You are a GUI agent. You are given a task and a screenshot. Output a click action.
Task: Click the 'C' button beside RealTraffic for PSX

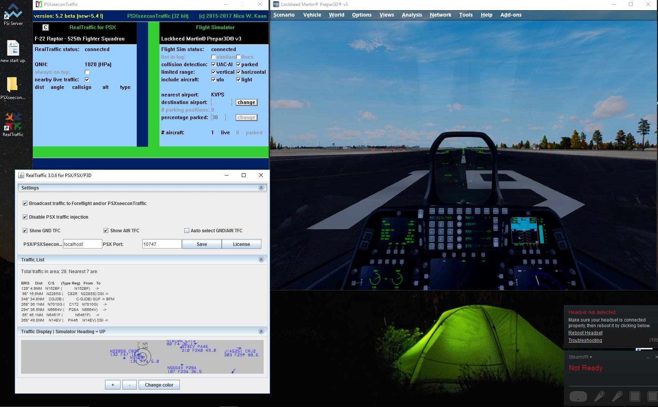click(x=45, y=27)
